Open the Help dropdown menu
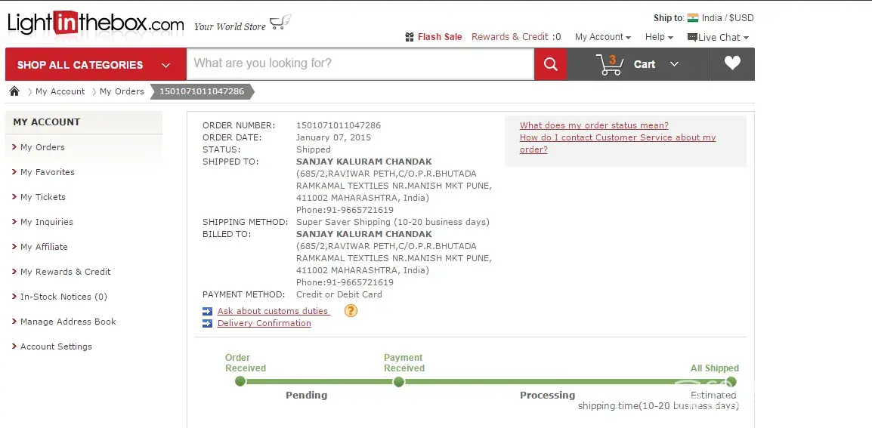 659,37
